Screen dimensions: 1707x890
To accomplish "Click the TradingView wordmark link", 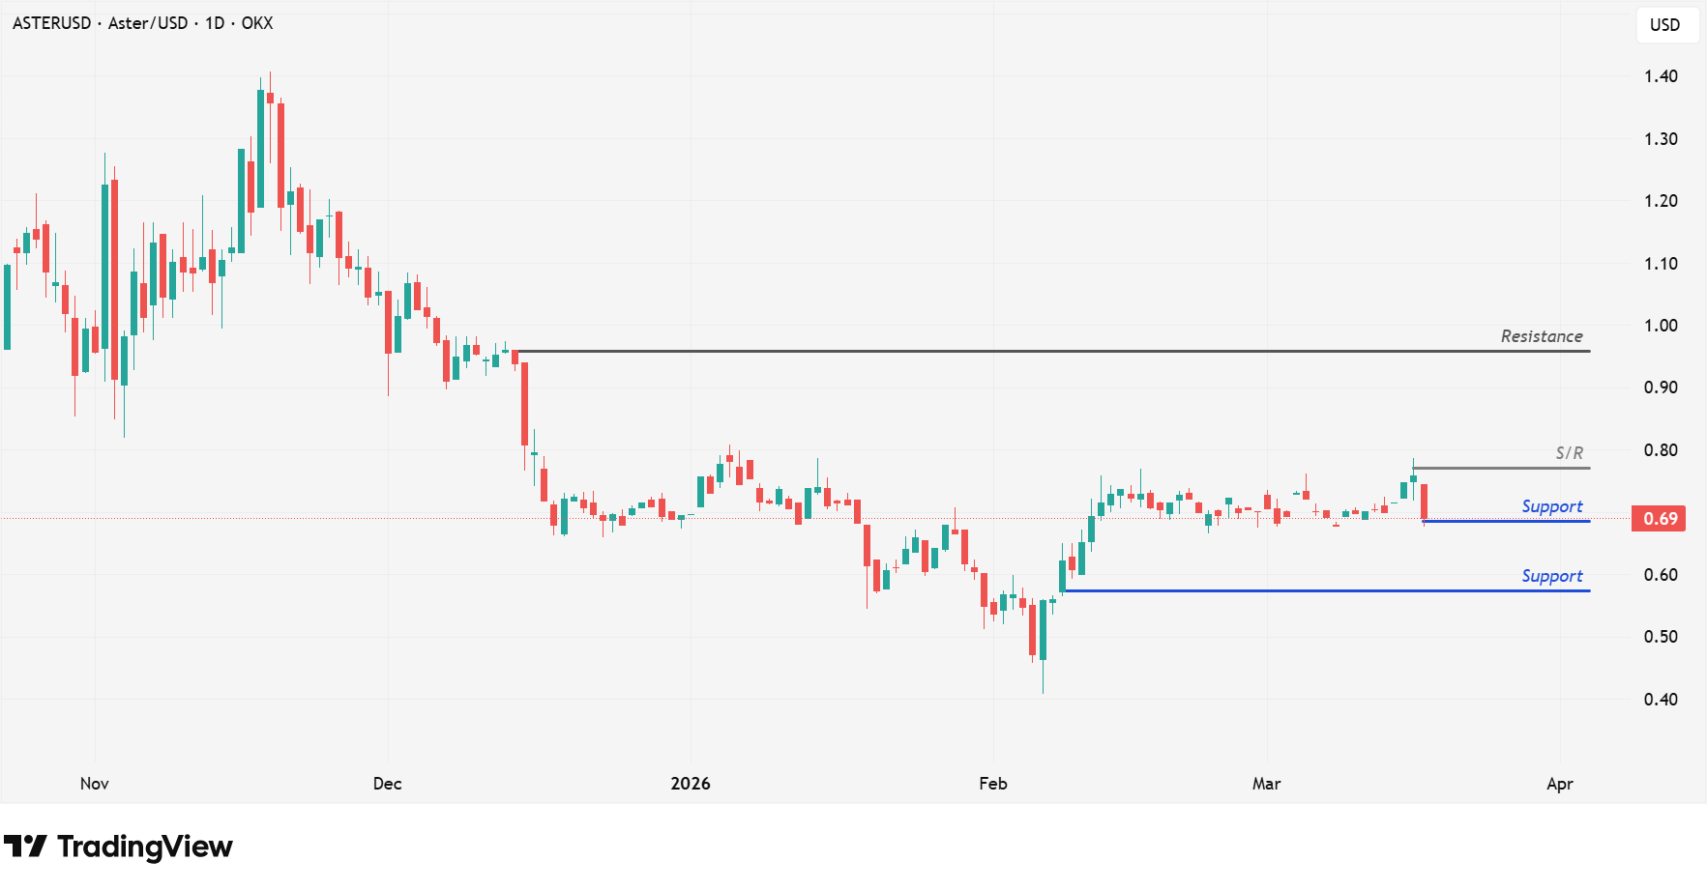I will [145, 847].
